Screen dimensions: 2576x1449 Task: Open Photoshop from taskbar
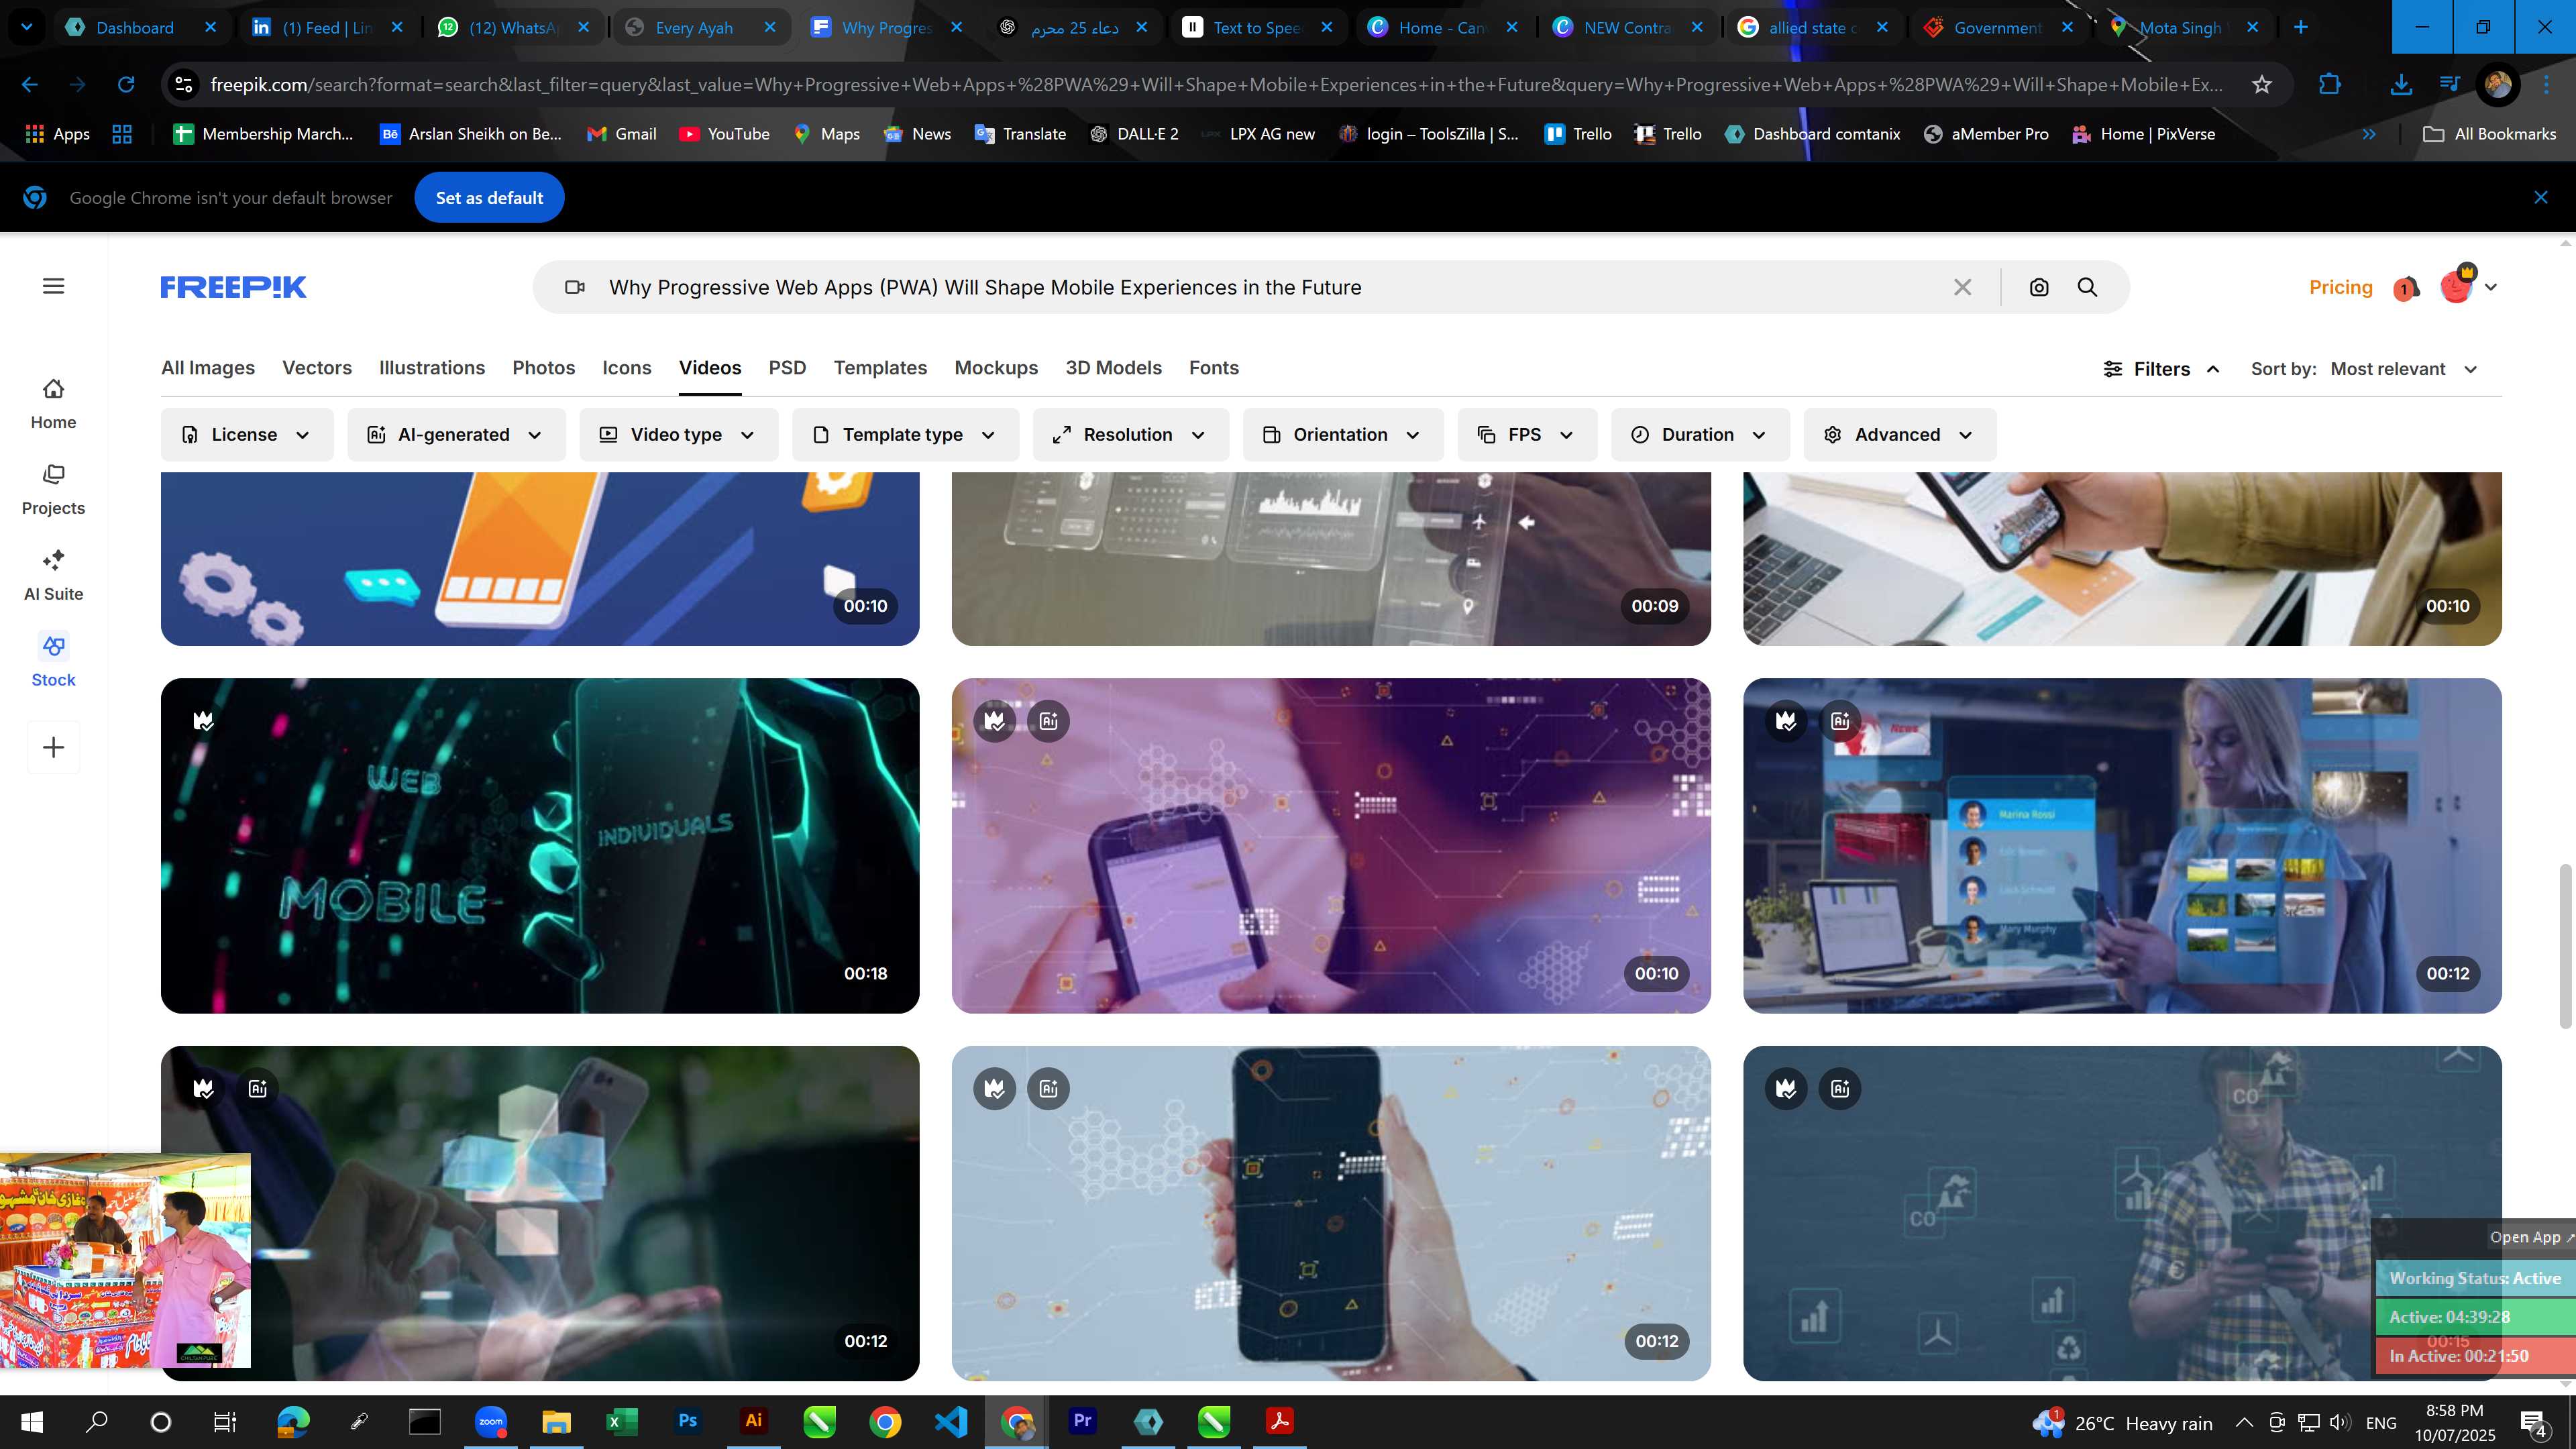pyautogui.click(x=687, y=1421)
